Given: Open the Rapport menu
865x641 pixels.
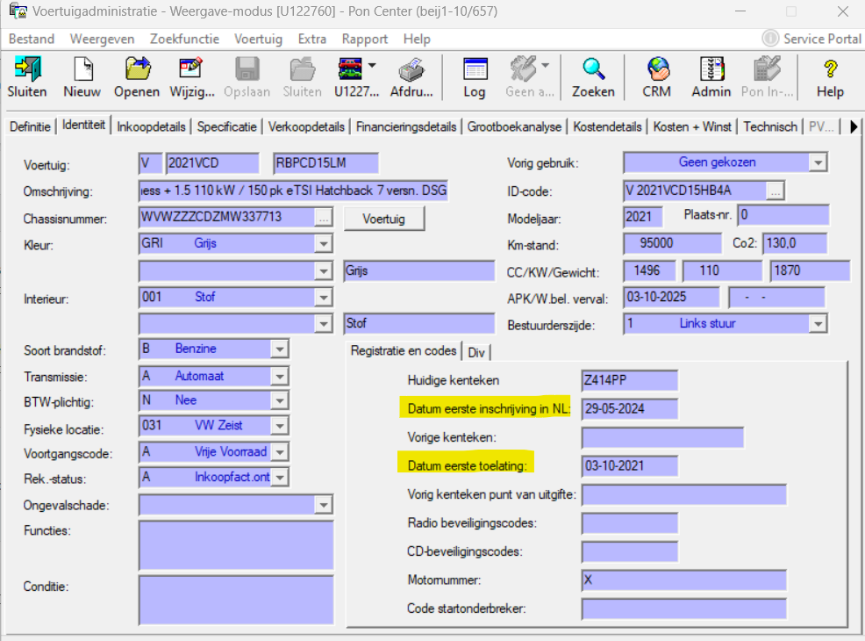Looking at the screenshot, I should (365, 40).
